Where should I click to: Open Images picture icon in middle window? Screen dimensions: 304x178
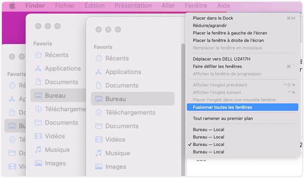click(x=38, y=163)
